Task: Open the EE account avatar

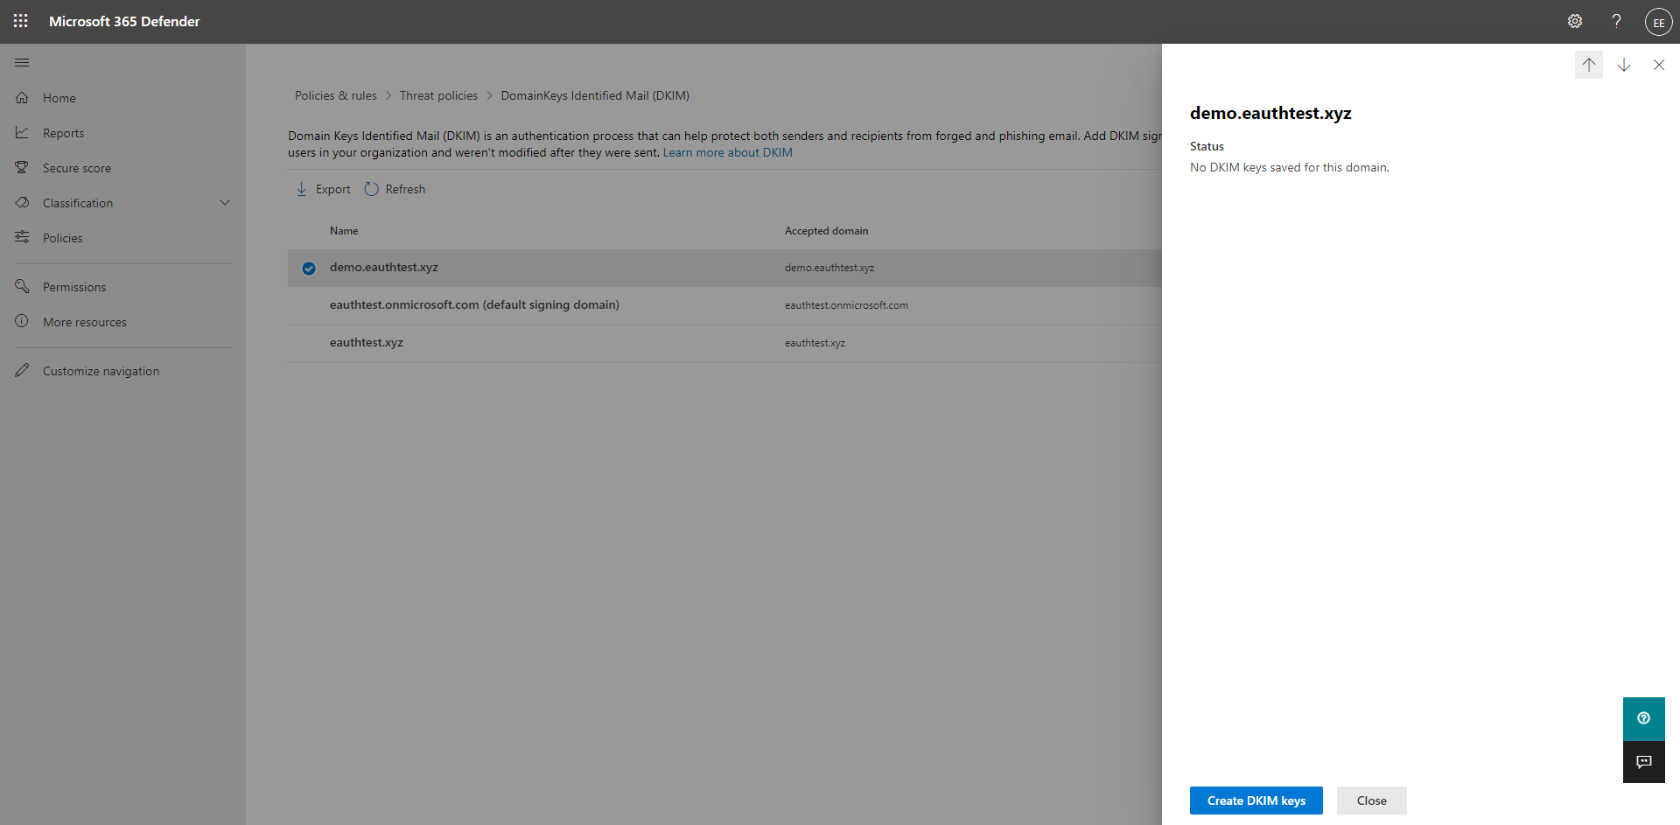Action: (x=1658, y=22)
